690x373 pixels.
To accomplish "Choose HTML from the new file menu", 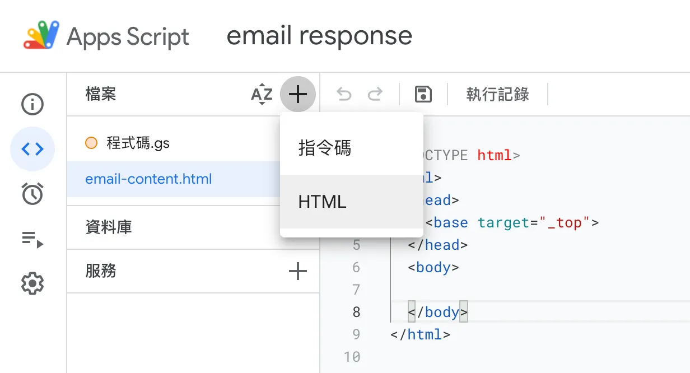I will [x=352, y=202].
